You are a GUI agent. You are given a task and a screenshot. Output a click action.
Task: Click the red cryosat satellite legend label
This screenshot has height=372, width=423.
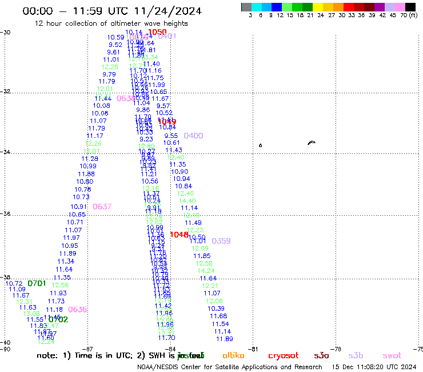(284, 355)
